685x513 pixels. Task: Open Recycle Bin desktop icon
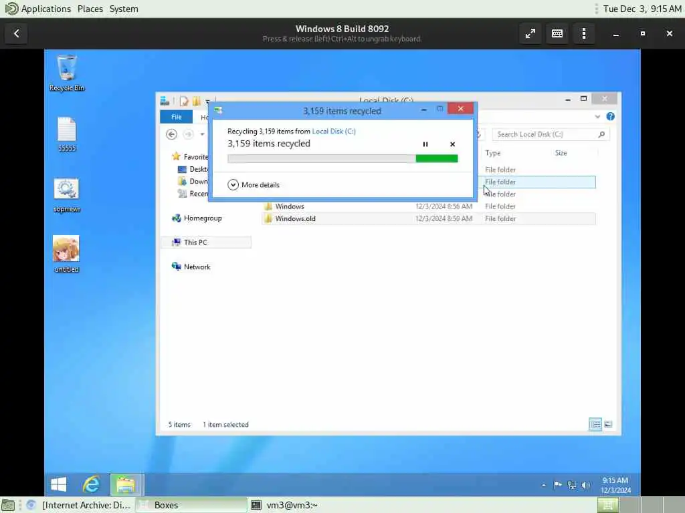pyautogui.click(x=67, y=73)
